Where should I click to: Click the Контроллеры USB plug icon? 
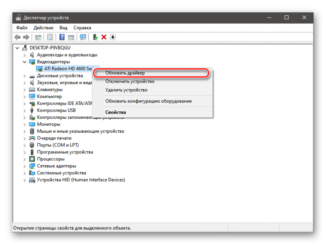32,110
